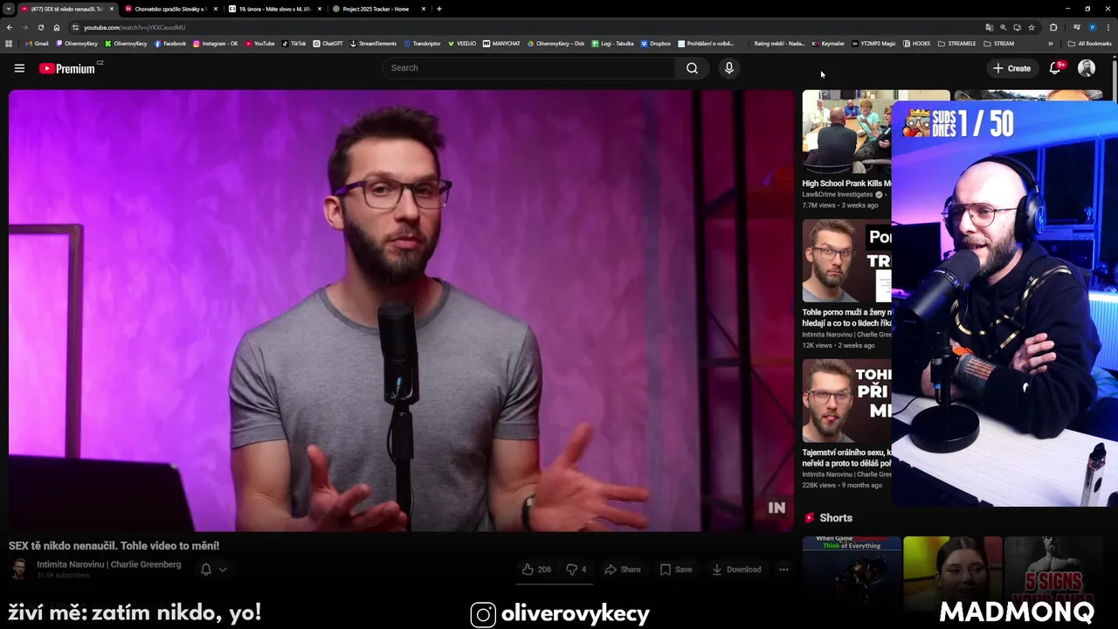1118x629 pixels.
Task: Switch to 'Chorvatsko zpražilo Slováky' tab
Action: (170, 9)
